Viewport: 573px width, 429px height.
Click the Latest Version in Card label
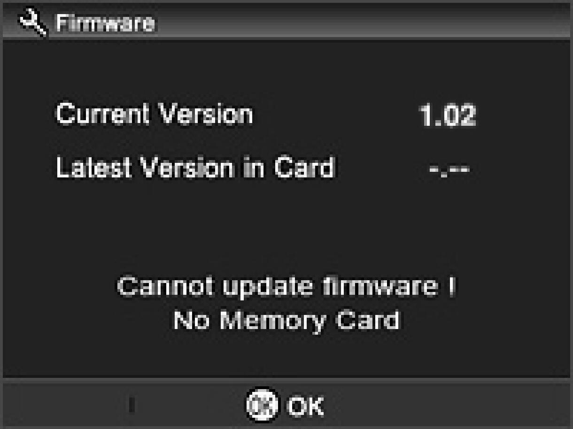coord(195,168)
